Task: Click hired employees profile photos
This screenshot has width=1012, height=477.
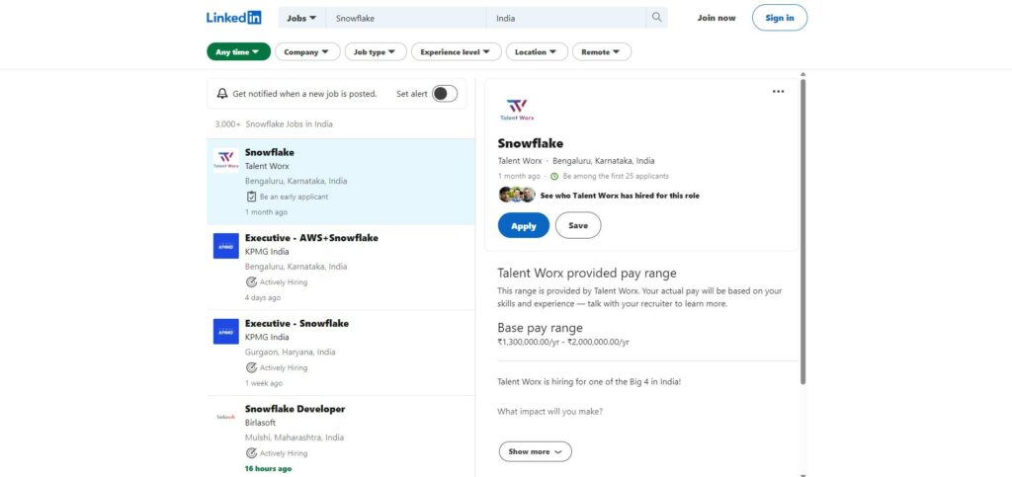Action: click(x=517, y=195)
